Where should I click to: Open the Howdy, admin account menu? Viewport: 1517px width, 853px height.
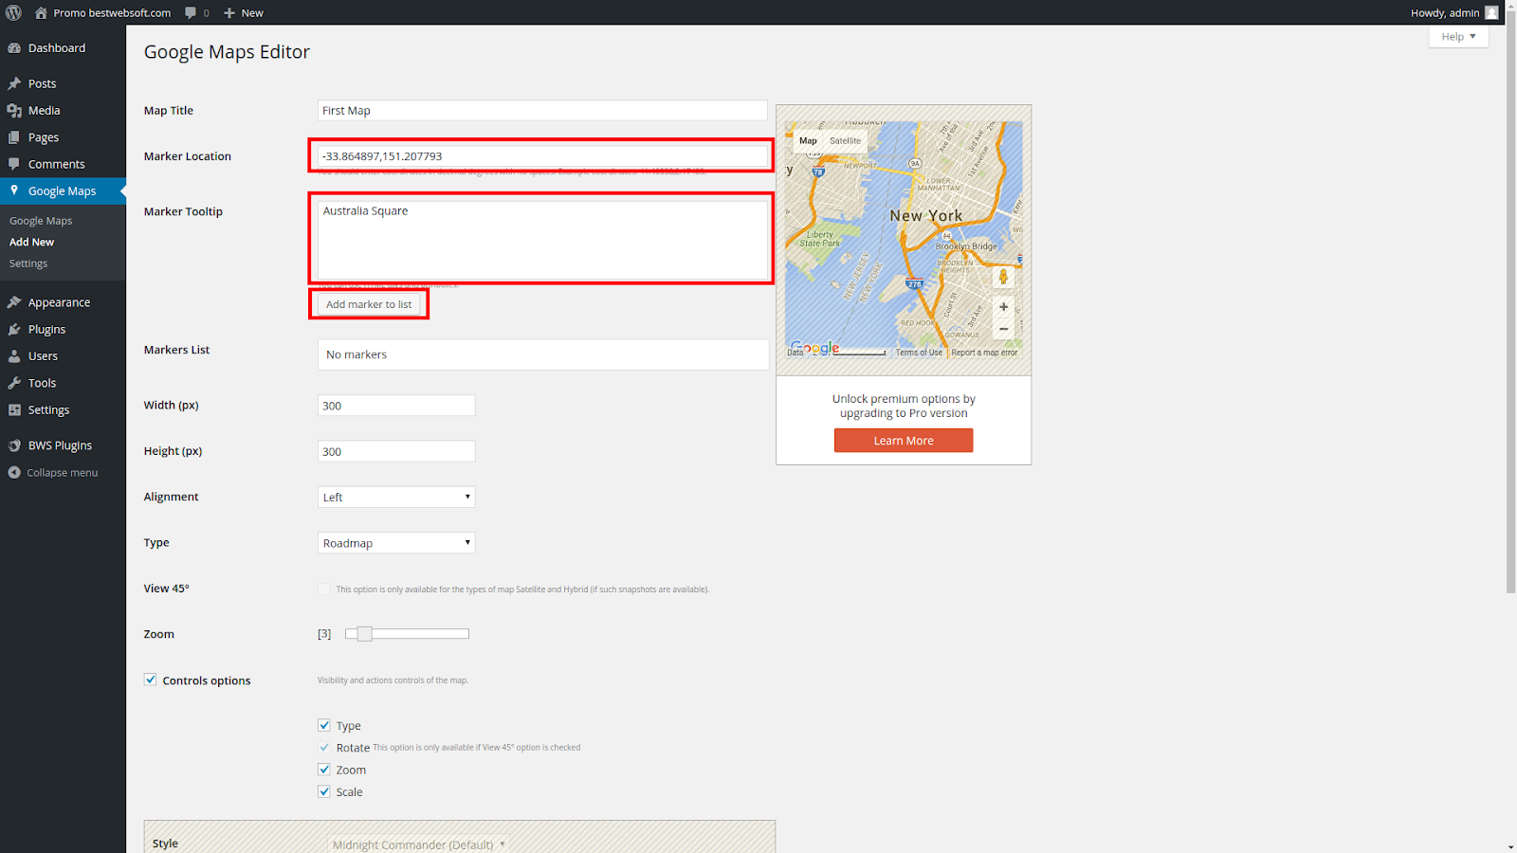pos(1453,12)
